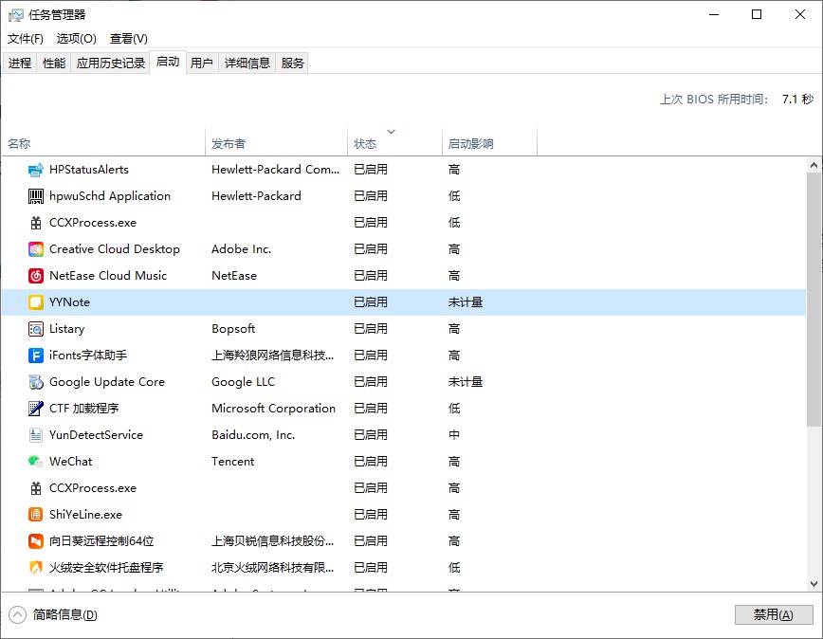Click the NetEase Cloud Music icon

pyautogui.click(x=36, y=276)
